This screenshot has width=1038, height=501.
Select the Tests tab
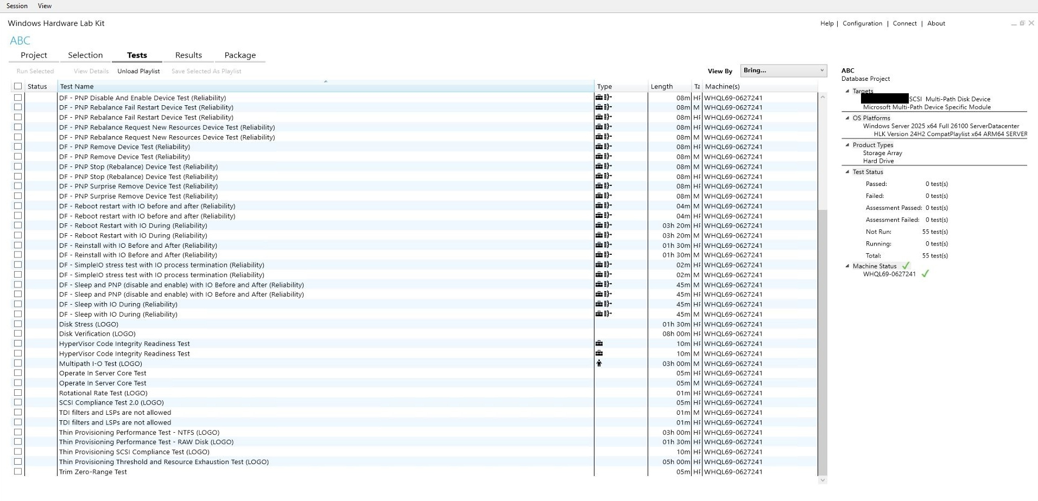point(137,55)
